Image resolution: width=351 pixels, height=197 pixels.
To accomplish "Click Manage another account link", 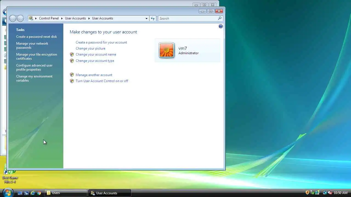I will coord(94,75).
